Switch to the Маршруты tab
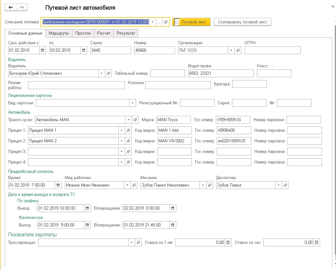Viewport: 336px width, 270px height. pyautogui.click(x=59, y=33)
